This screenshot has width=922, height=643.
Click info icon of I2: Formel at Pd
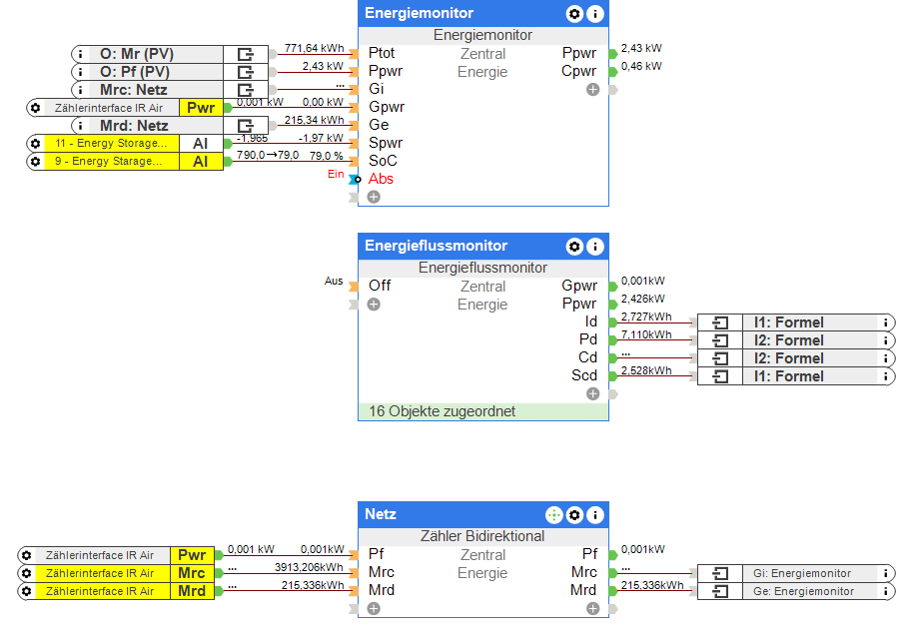pyautogui.click(x=885, y=340)
